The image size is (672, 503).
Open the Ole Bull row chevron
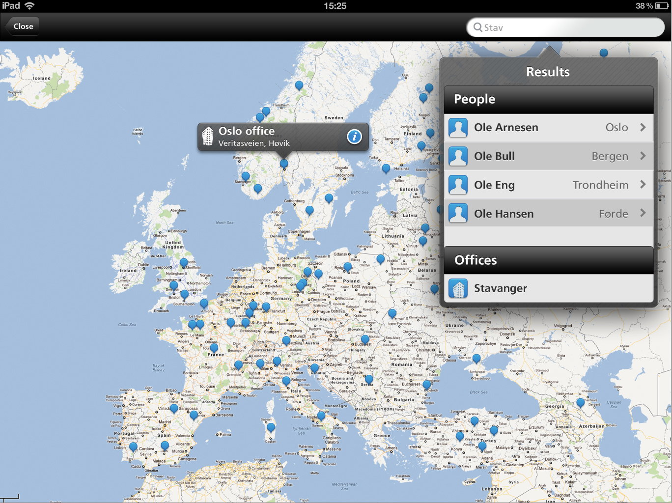pyautogui.click(x=643, y=156)
